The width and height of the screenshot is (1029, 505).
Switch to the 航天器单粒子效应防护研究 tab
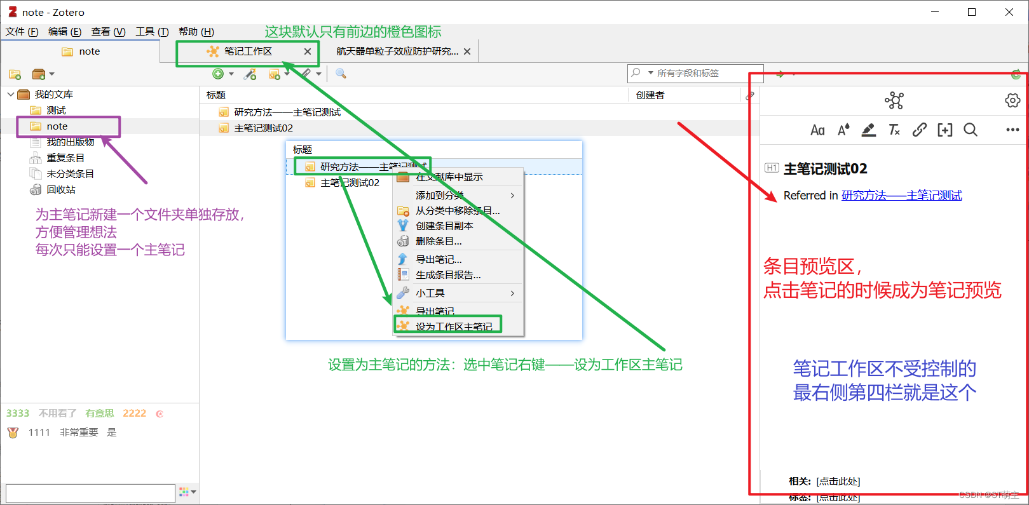click(397, 51)
